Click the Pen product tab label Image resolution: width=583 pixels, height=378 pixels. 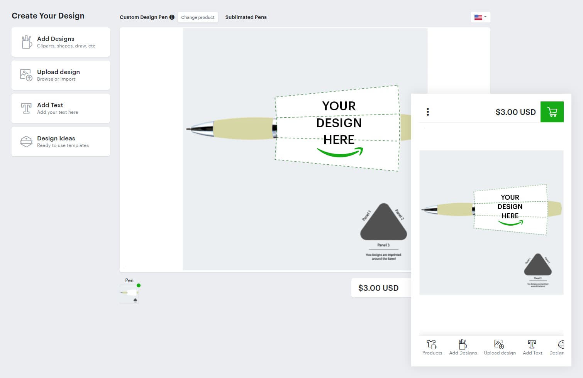click(x=129, y=280)
